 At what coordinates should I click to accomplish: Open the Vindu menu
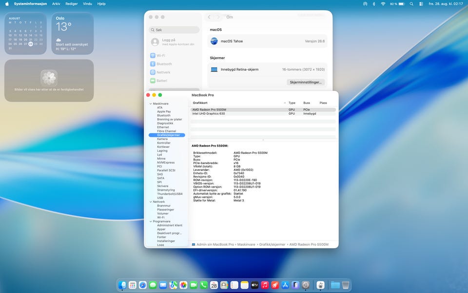point(87,4)
